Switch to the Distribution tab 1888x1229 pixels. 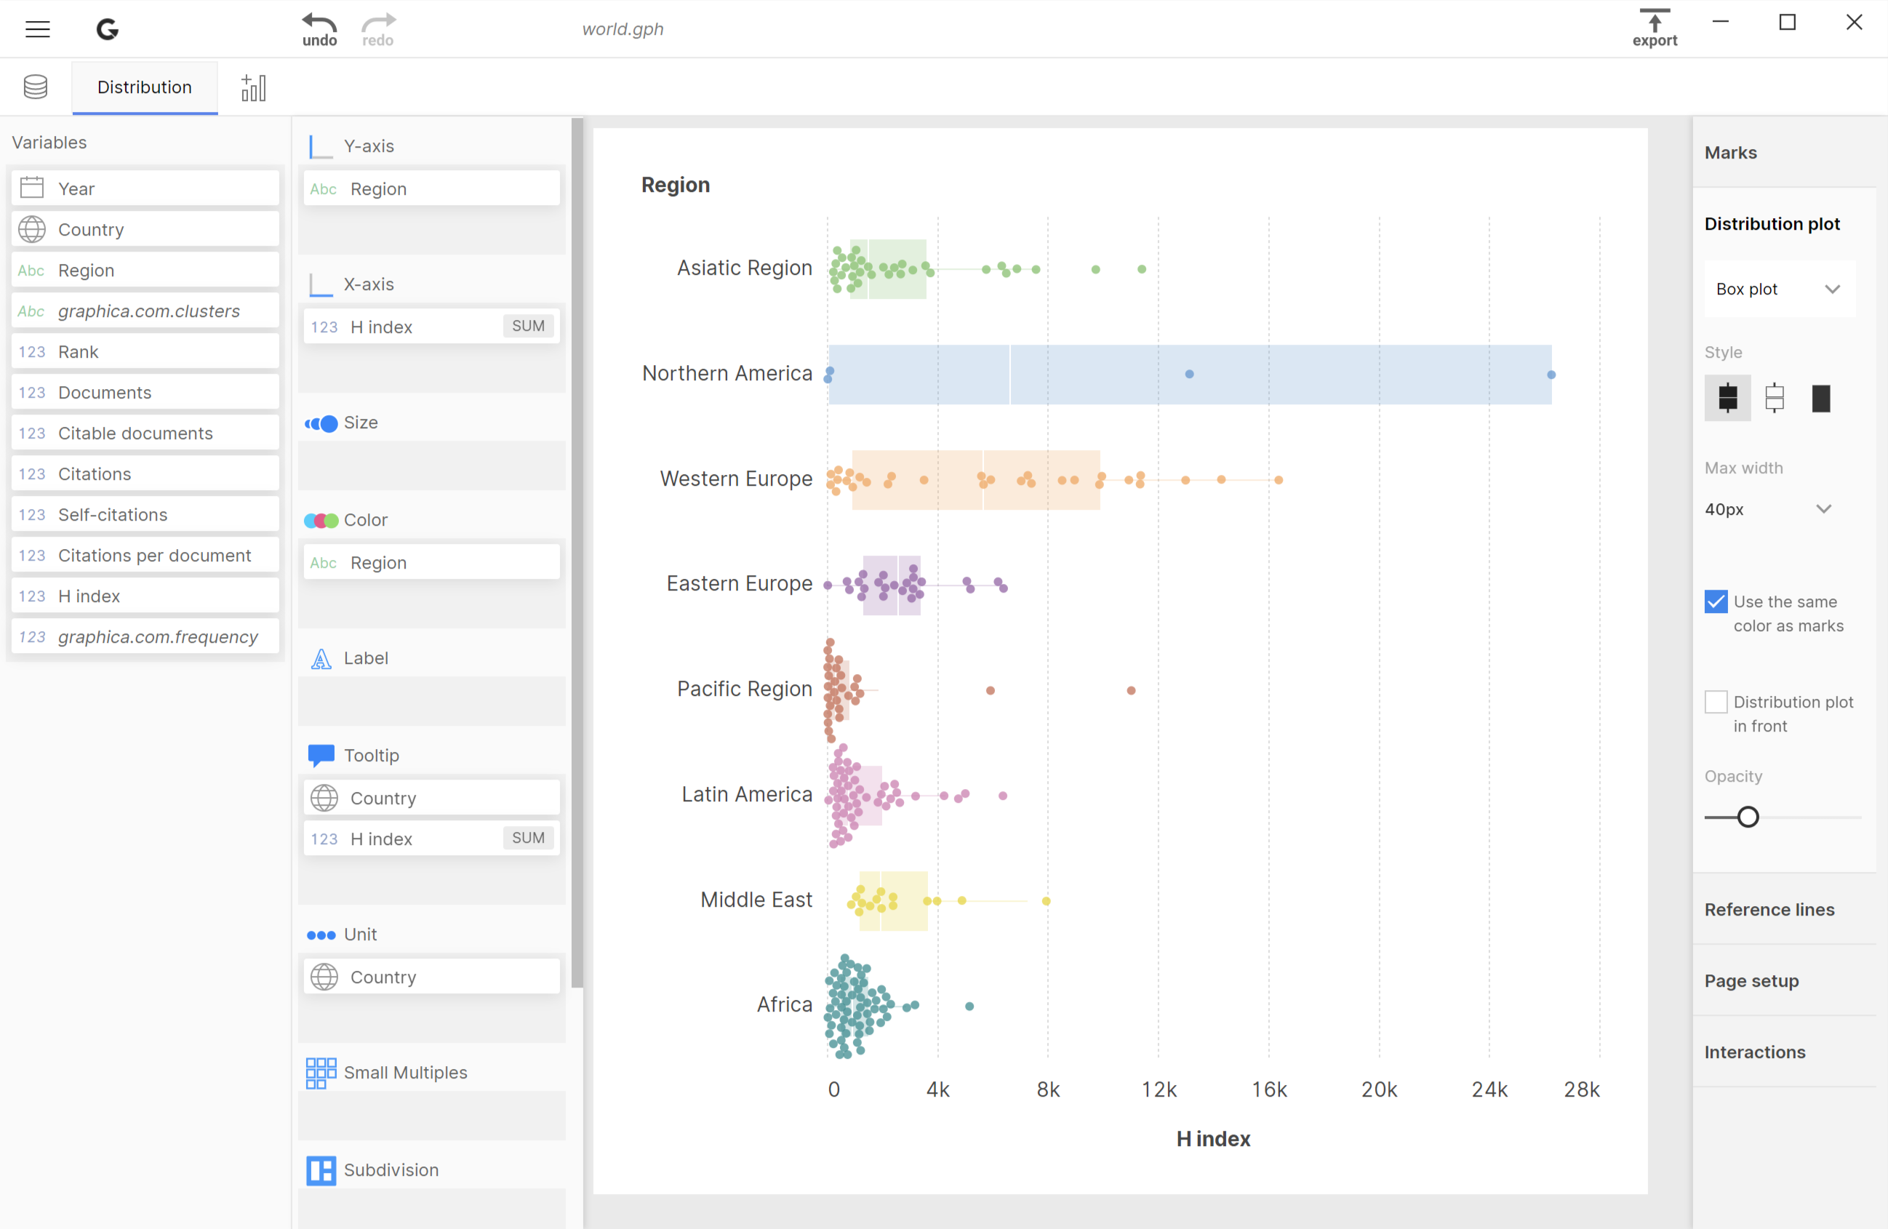(x=145, y=87)
